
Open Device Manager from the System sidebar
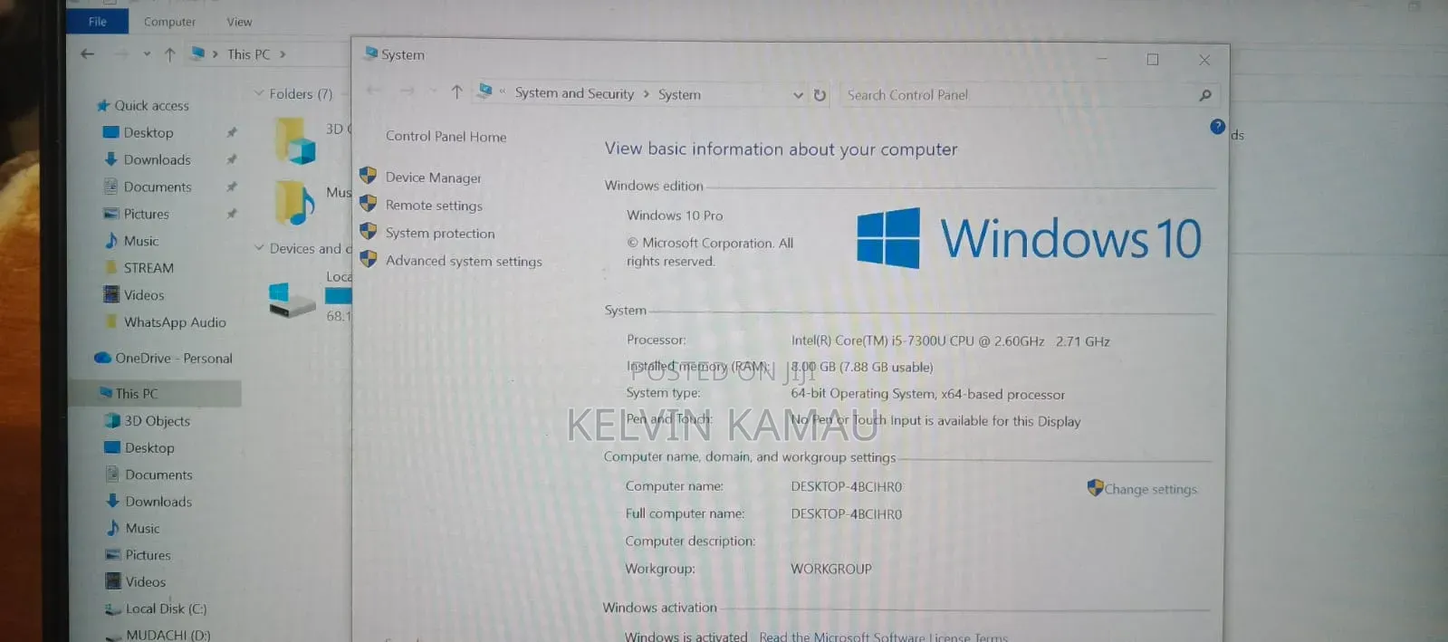point(433,177)
